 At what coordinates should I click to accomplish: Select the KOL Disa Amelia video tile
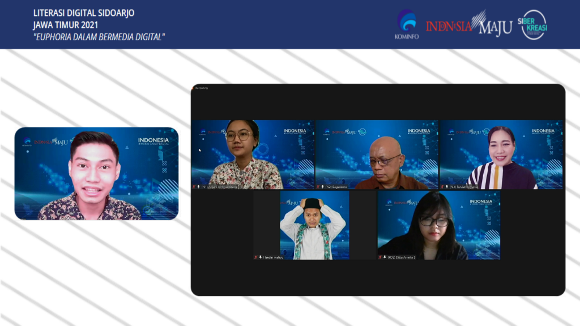438,224
